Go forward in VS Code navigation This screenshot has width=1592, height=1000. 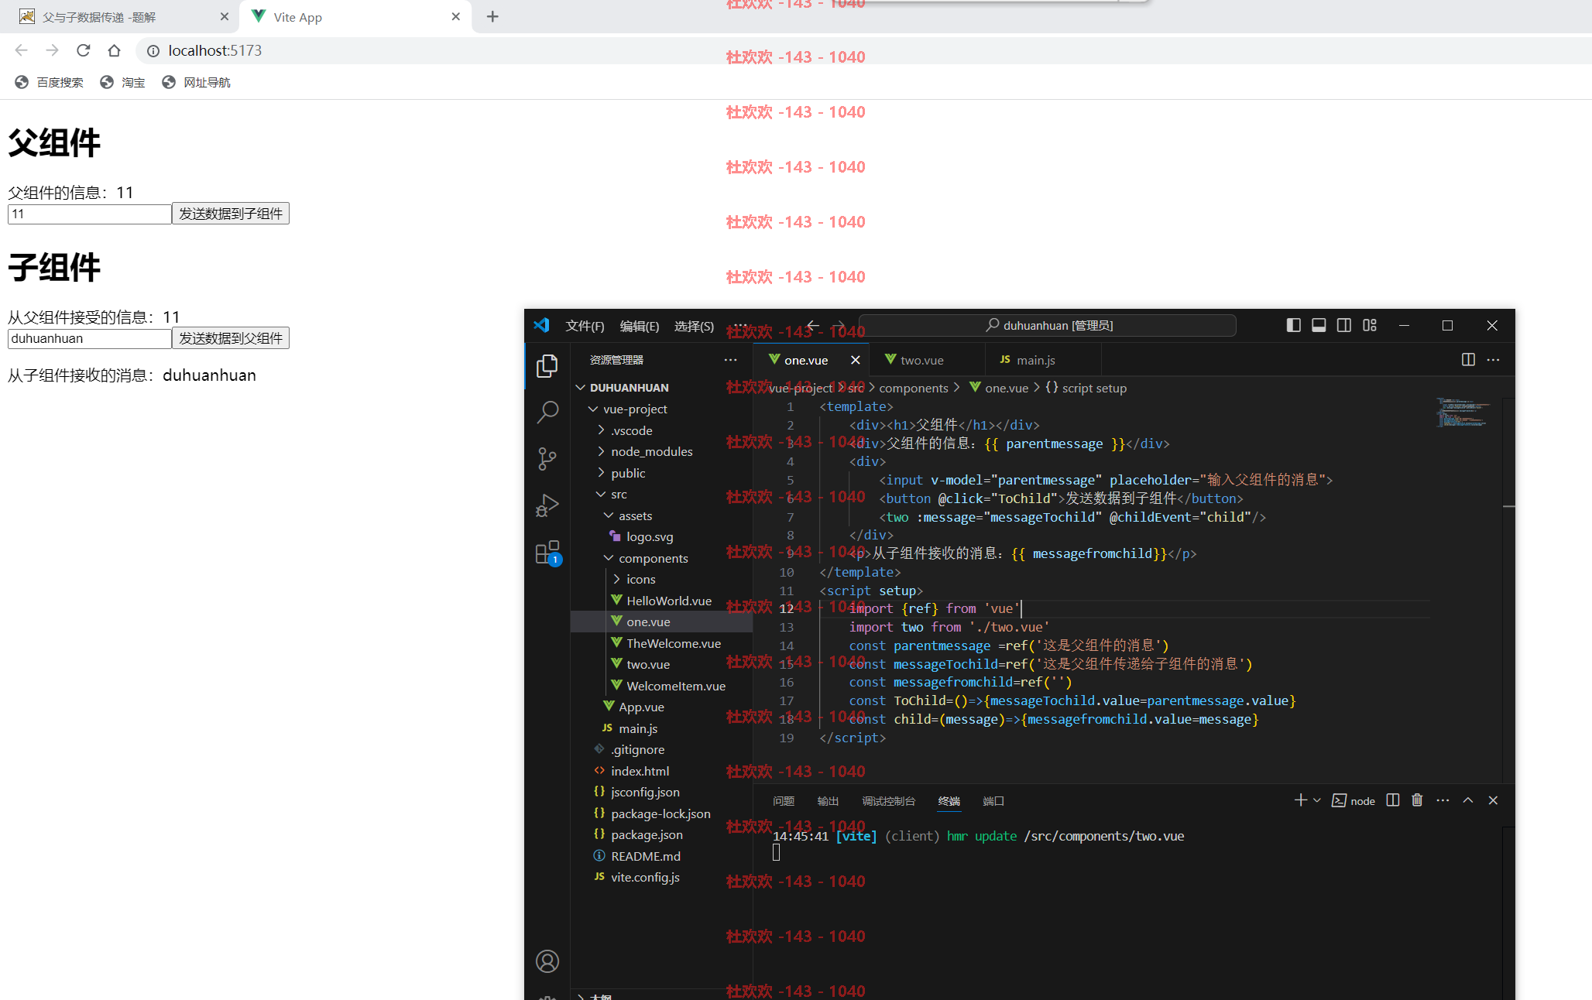click(x=839, y=325)
